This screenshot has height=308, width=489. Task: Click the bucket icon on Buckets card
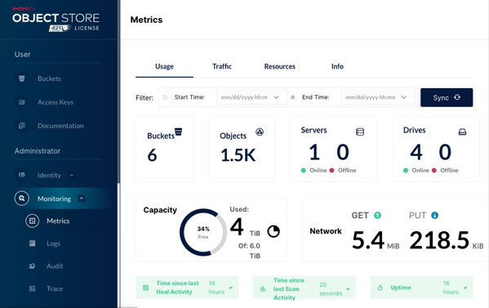(179, 132)
